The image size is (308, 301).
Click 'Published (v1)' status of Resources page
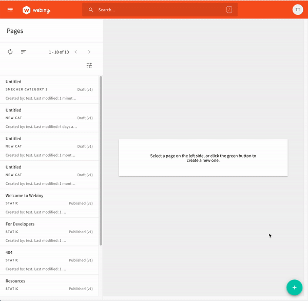pyautogui.click(x=81, y=289)
